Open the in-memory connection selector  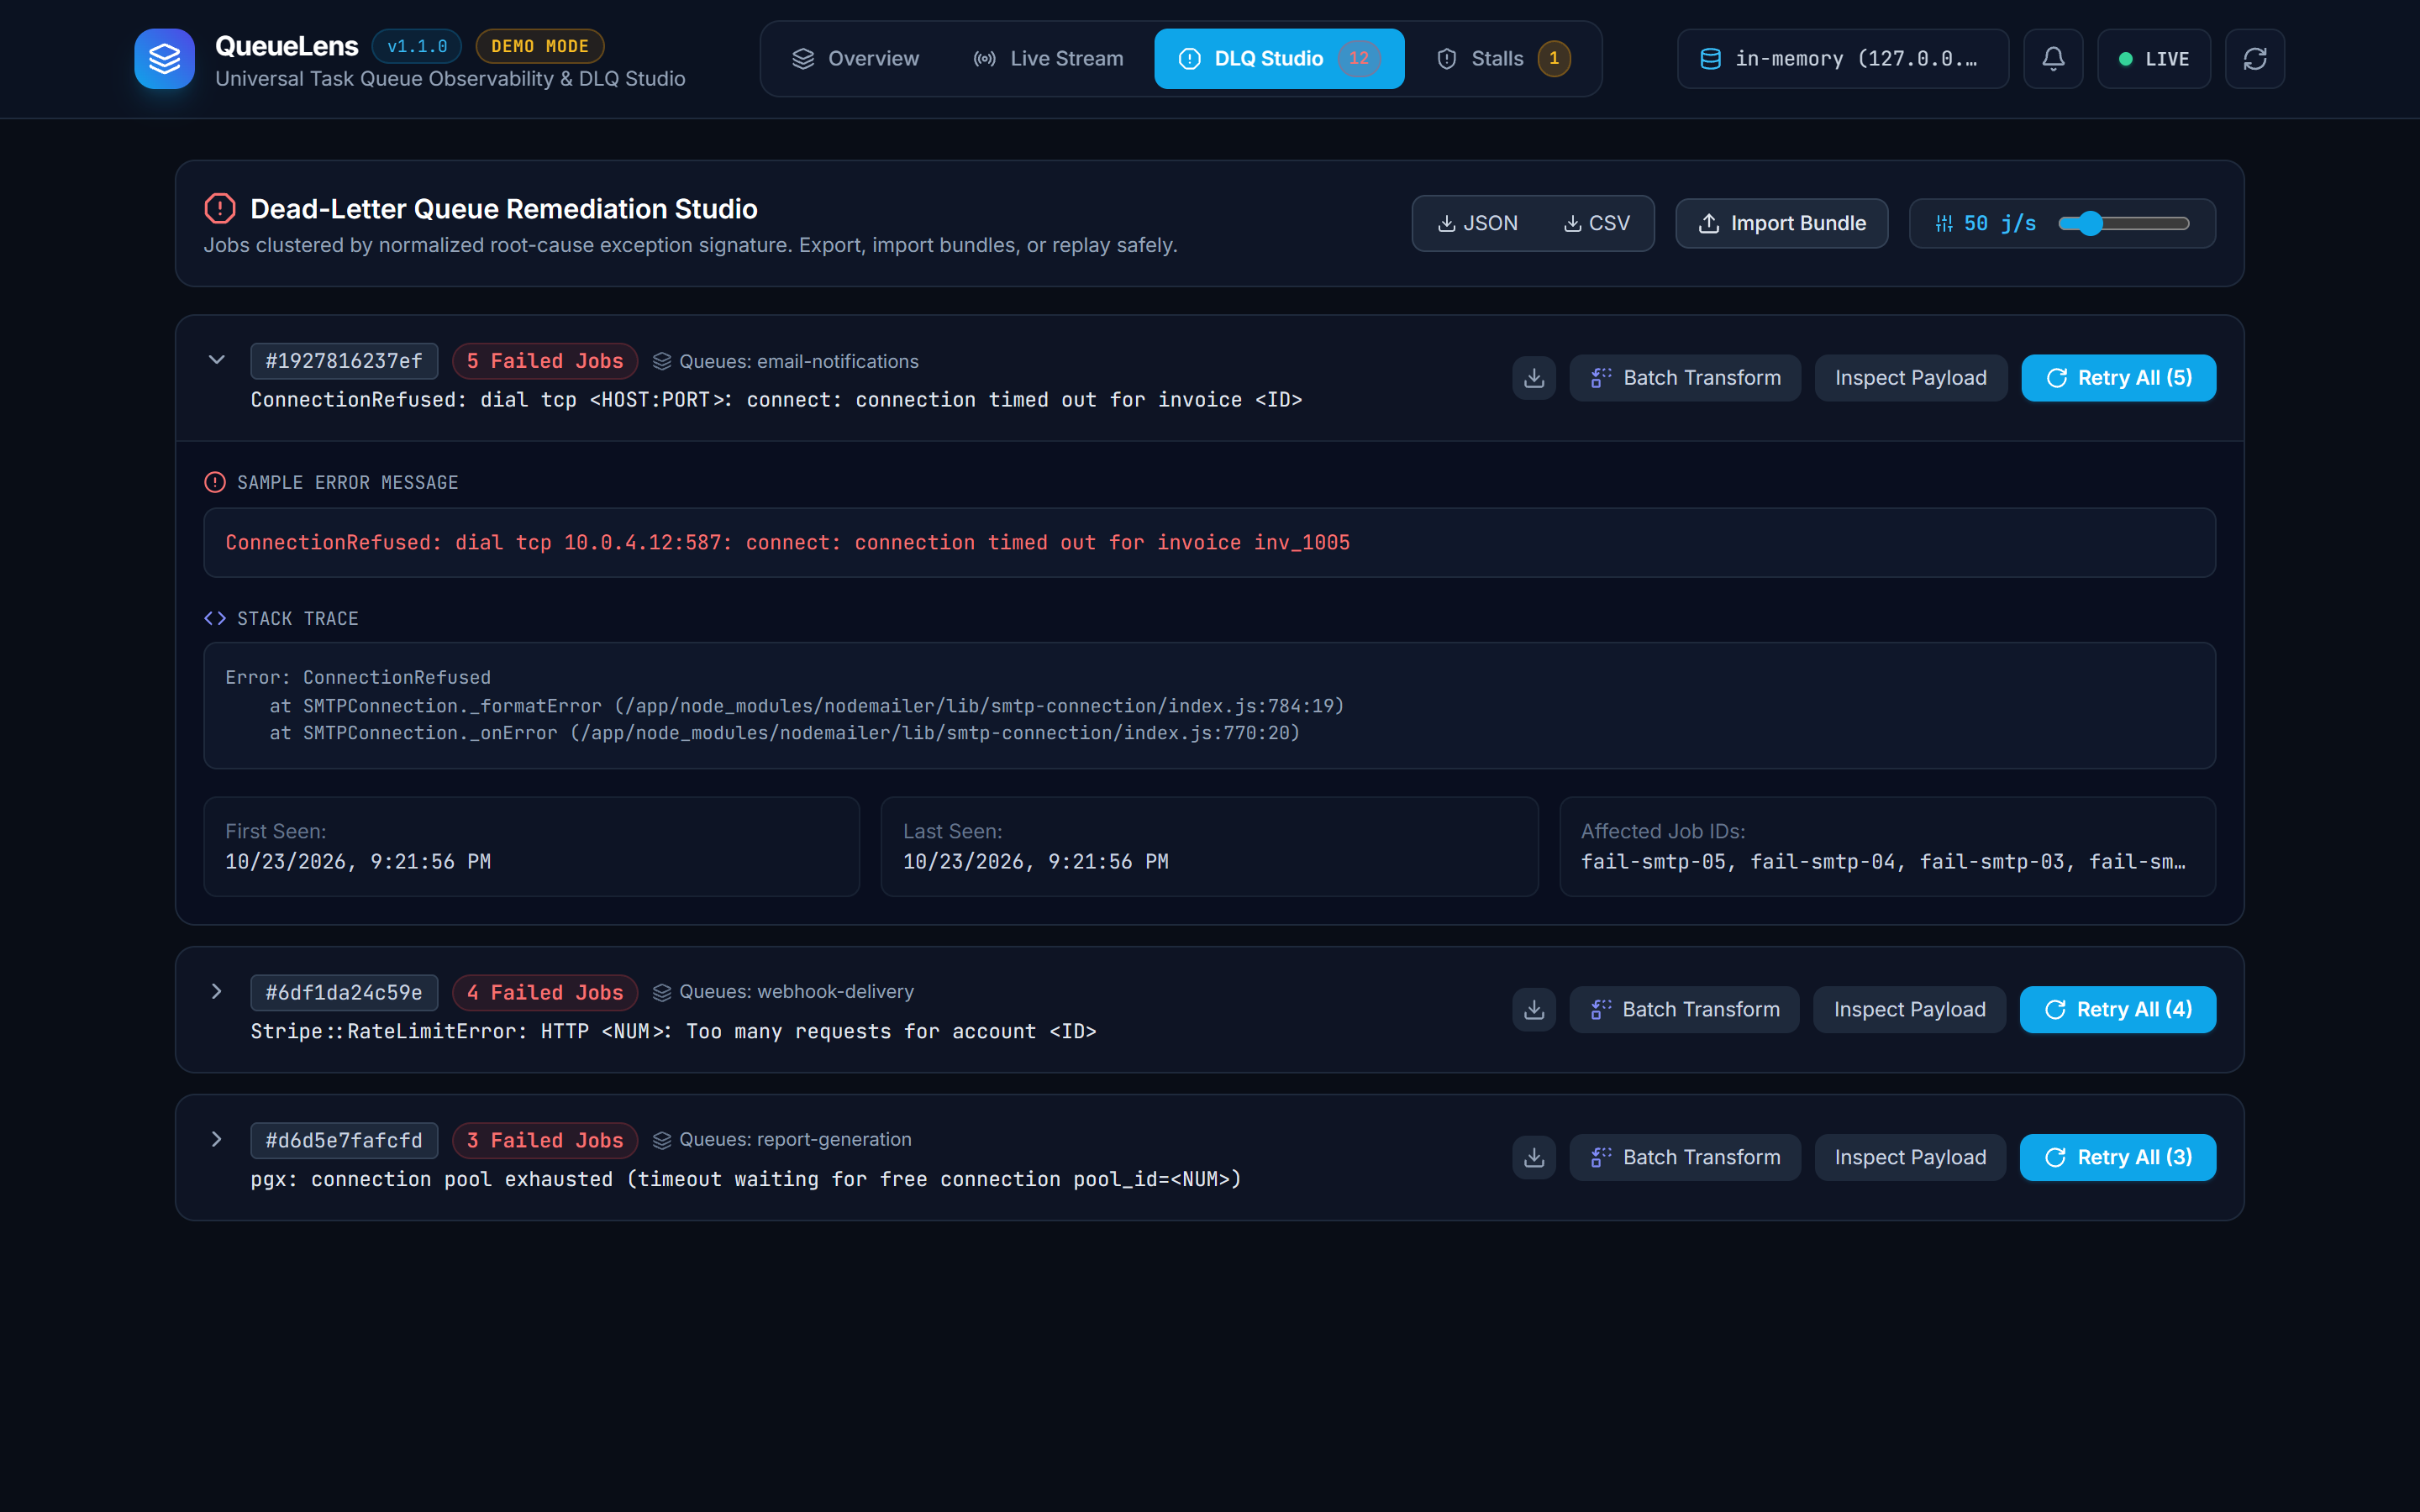tap(1843, 59)
